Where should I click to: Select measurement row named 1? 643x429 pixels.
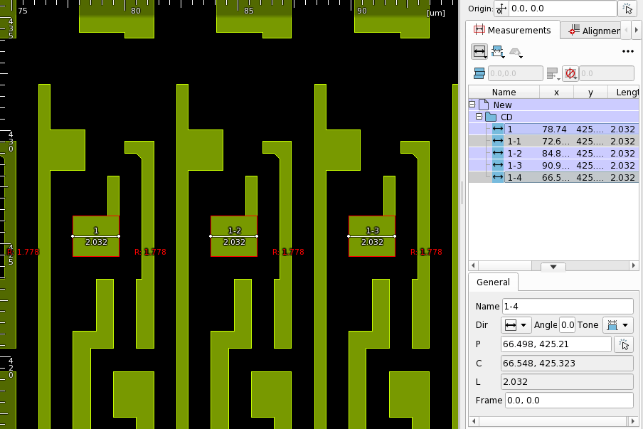(x=553, y=129)
